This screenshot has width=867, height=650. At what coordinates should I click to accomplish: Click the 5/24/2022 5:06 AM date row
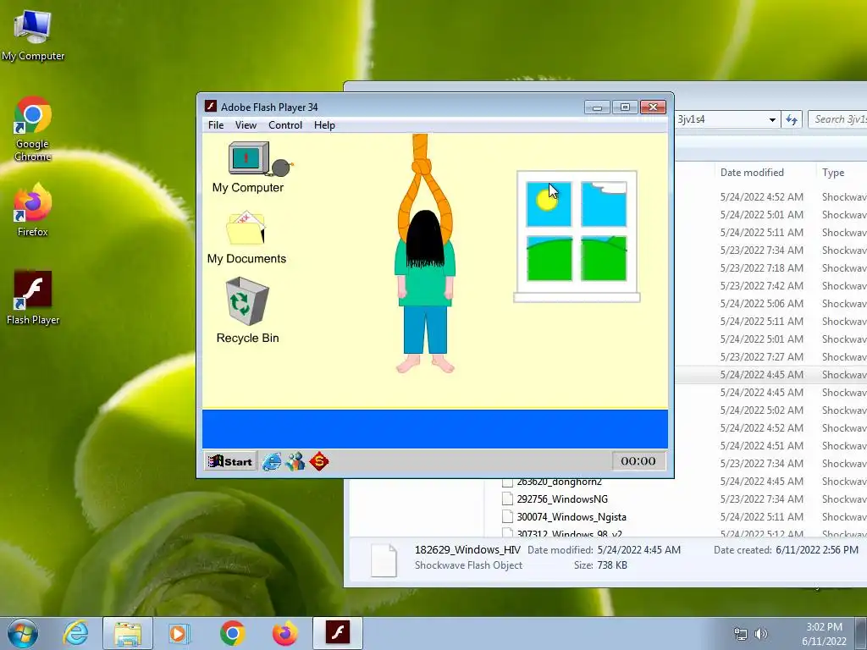tap(761, 304)
